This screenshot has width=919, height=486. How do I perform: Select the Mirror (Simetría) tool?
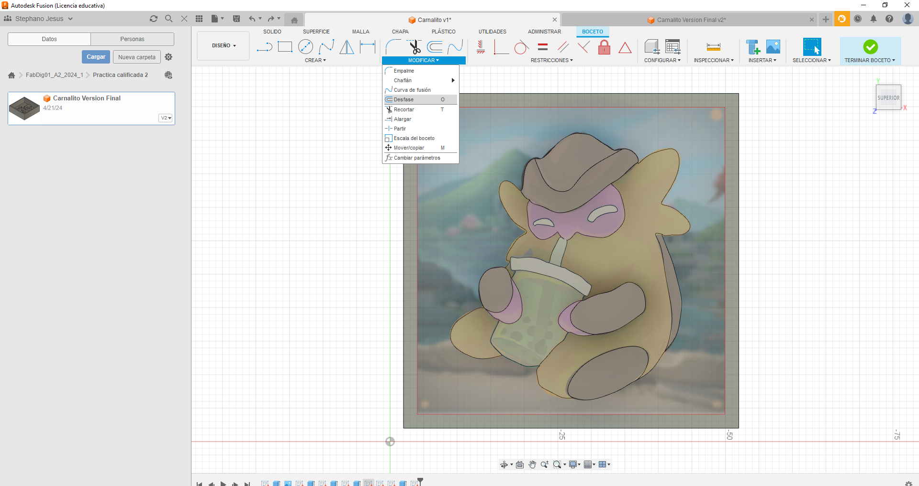(x=347, y=47)
